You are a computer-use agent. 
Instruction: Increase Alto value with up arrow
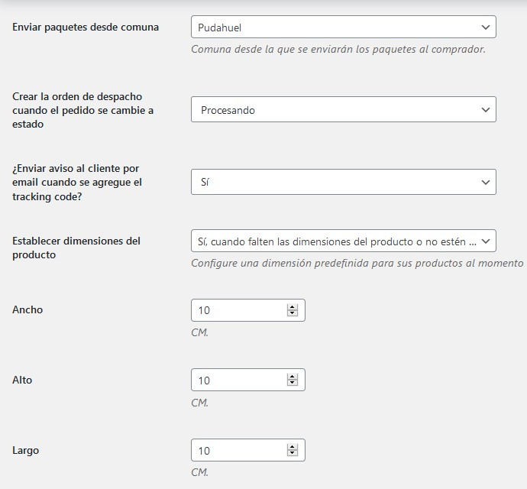[292, 377]
